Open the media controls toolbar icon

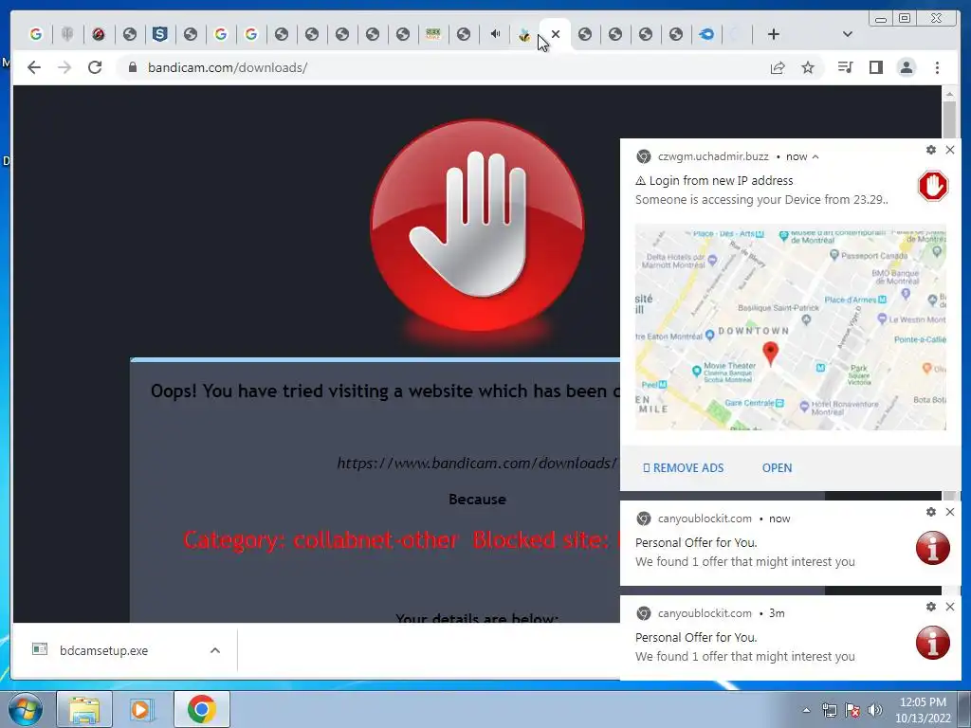click(845, 67)
